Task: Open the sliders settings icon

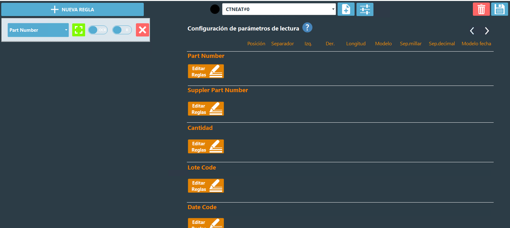Action: [365, 9]
